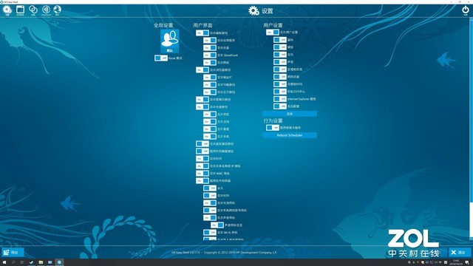Click the 导出 button at bottom left
473x266 pixels.
tap(13, 253)
